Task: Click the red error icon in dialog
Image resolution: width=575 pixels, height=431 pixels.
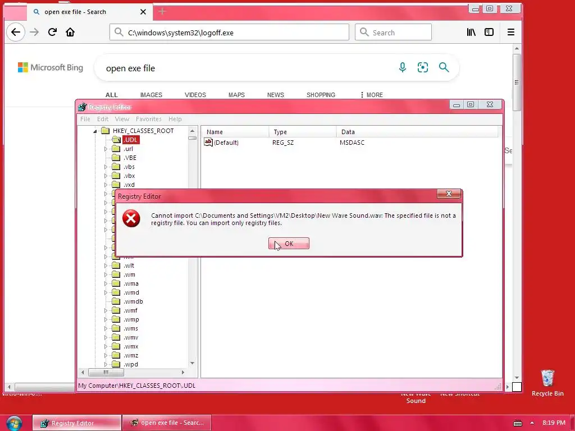Action: coord(131,219)
